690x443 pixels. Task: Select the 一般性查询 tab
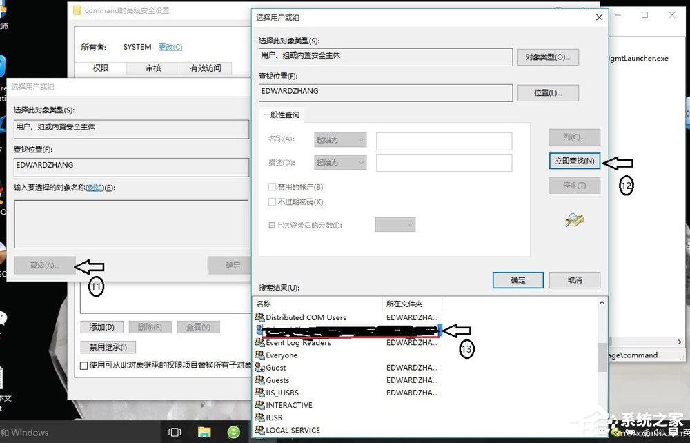pos(282,115)
